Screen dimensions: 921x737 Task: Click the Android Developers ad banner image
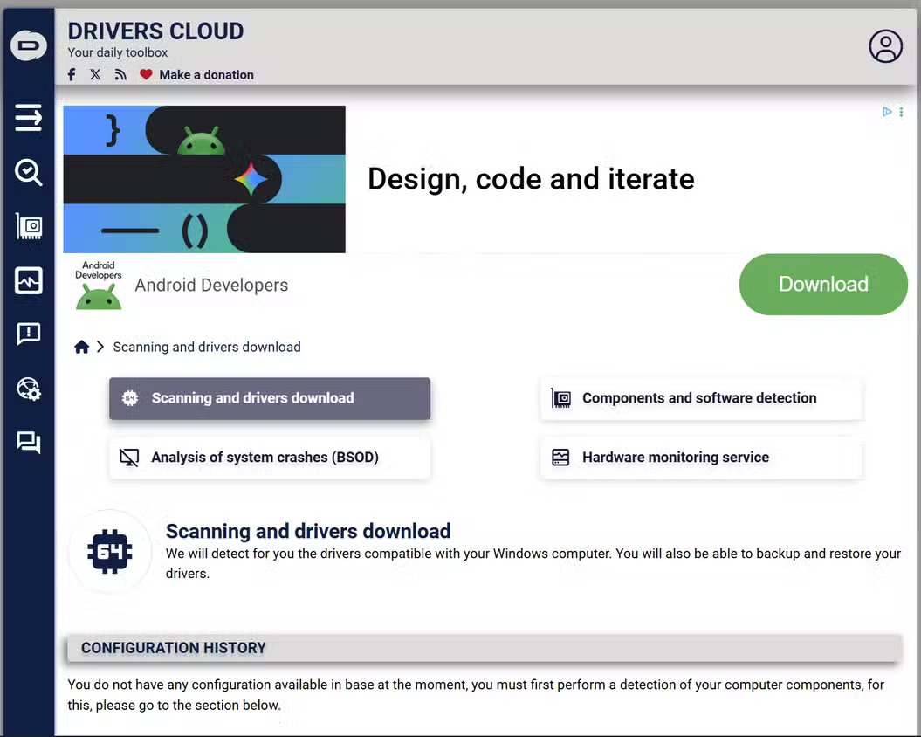coord(204,179)
